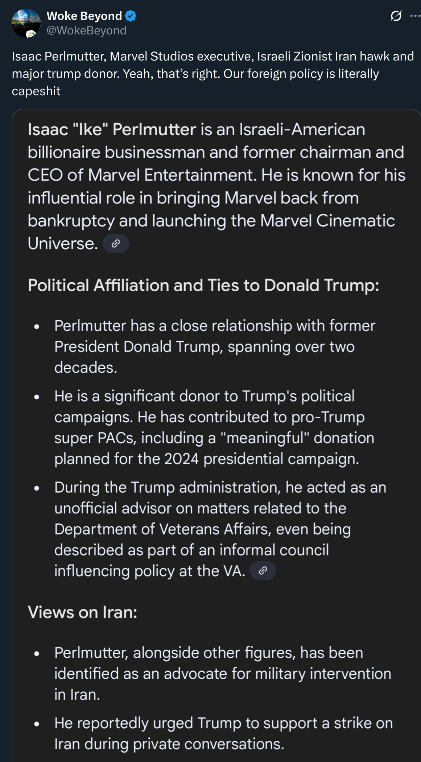
Task: Open the embedded screenshot image in the tweet
Action: pos(216,436)
